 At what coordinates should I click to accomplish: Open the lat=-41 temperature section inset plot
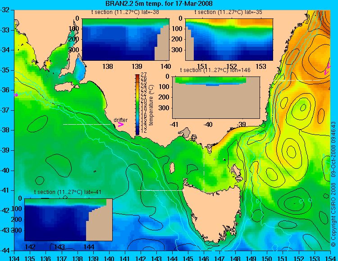coord(69,220)
